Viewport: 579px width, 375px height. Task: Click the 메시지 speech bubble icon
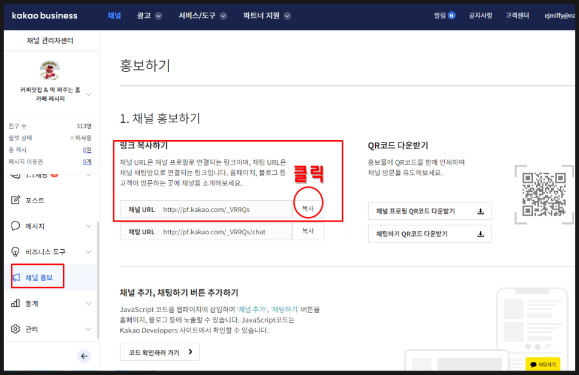(x=16, y=226)
